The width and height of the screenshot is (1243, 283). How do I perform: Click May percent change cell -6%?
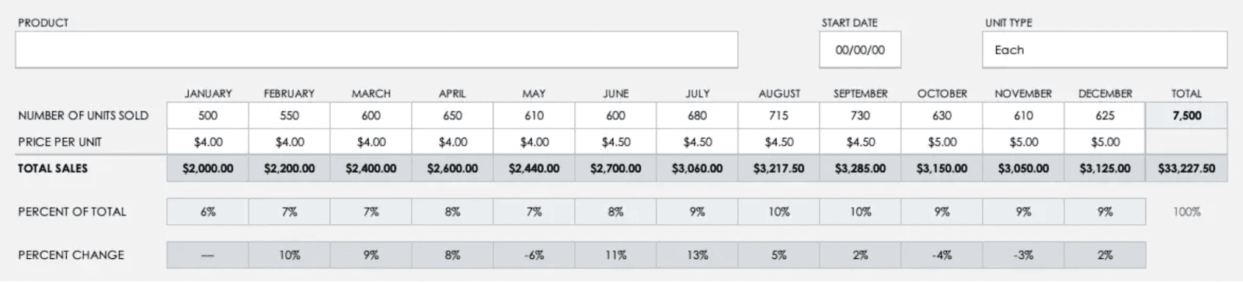click(534, 255)
